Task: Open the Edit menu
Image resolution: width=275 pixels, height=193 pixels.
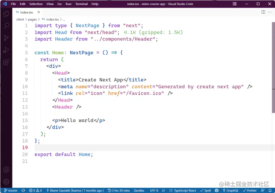Action: [22, 4]
